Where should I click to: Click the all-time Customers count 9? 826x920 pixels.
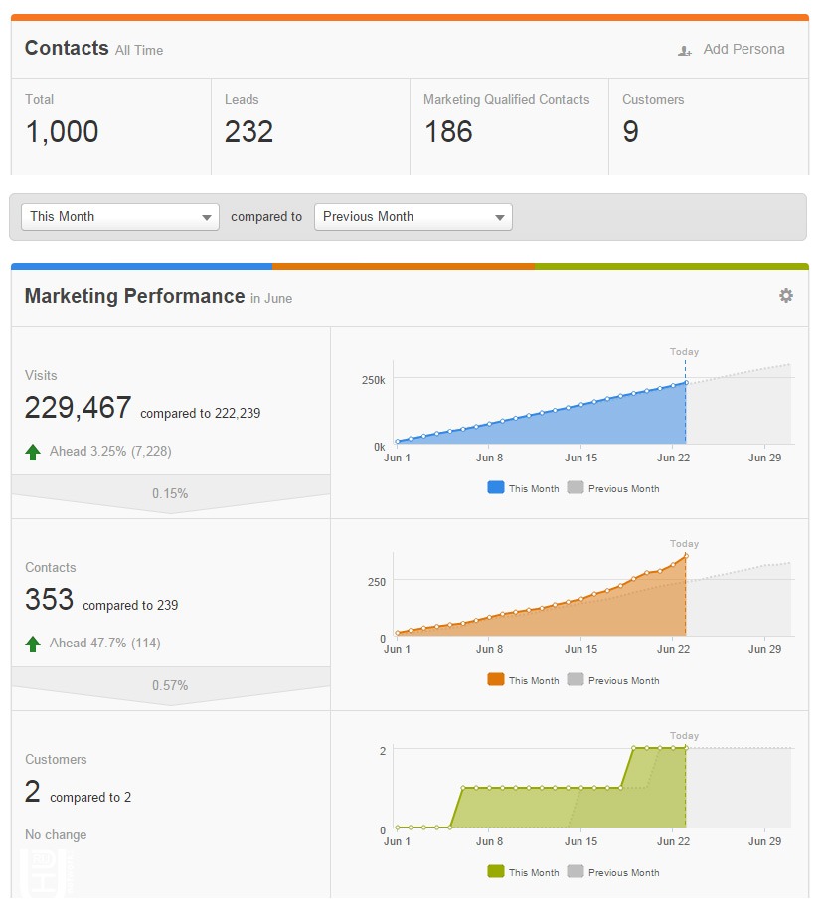[x=630, y=131]
